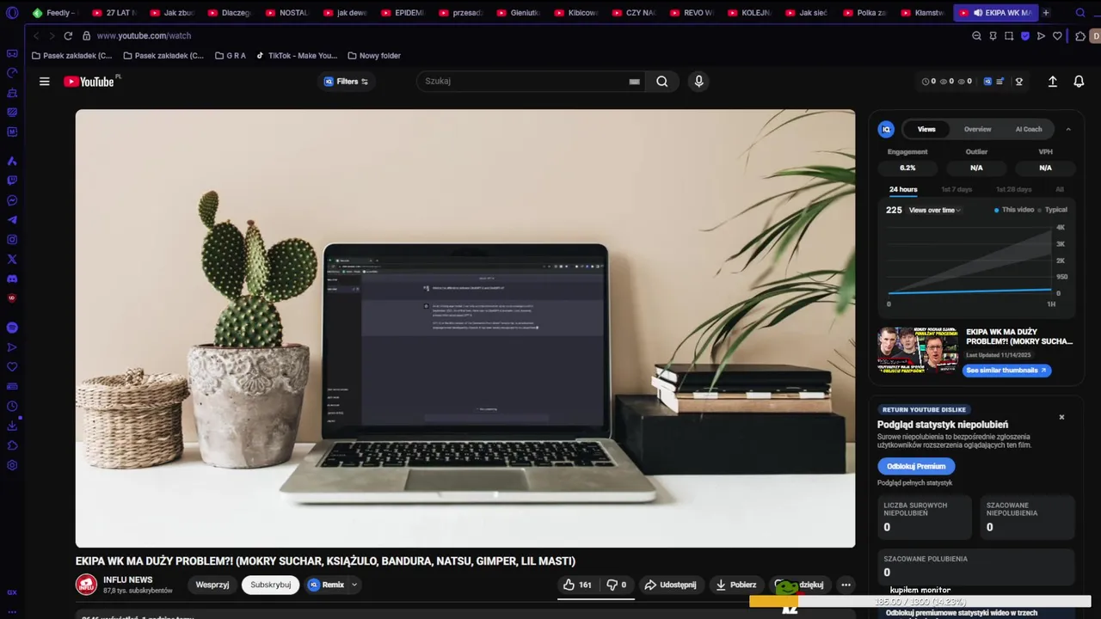The height and width of the screenshot is (619, 1101).
Task: Take a snapshot with the toolbar icon
Action: point(1009,36)
